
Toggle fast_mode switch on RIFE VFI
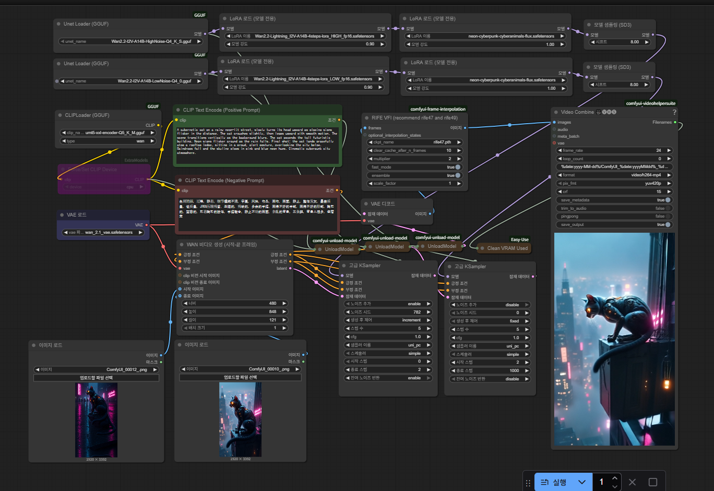pos(458,167)
